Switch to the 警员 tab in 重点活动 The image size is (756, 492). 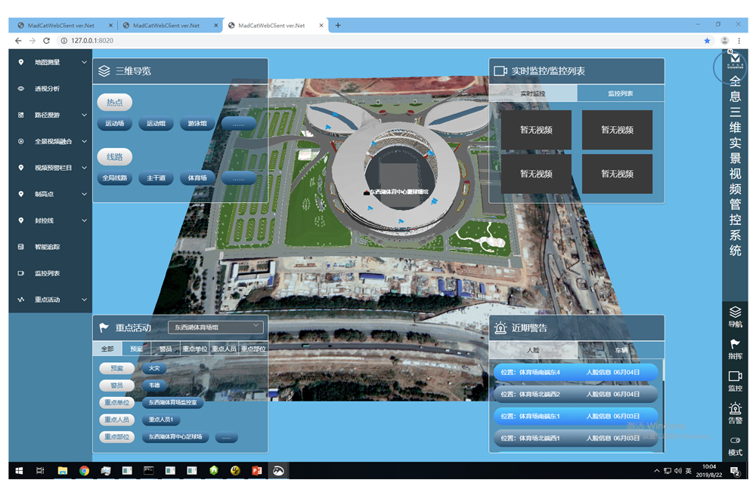coord(165,349)
